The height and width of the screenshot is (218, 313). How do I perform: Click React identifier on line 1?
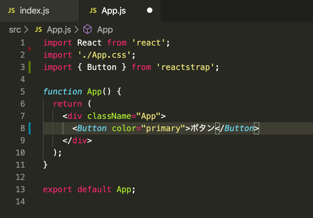coord(89,43)
